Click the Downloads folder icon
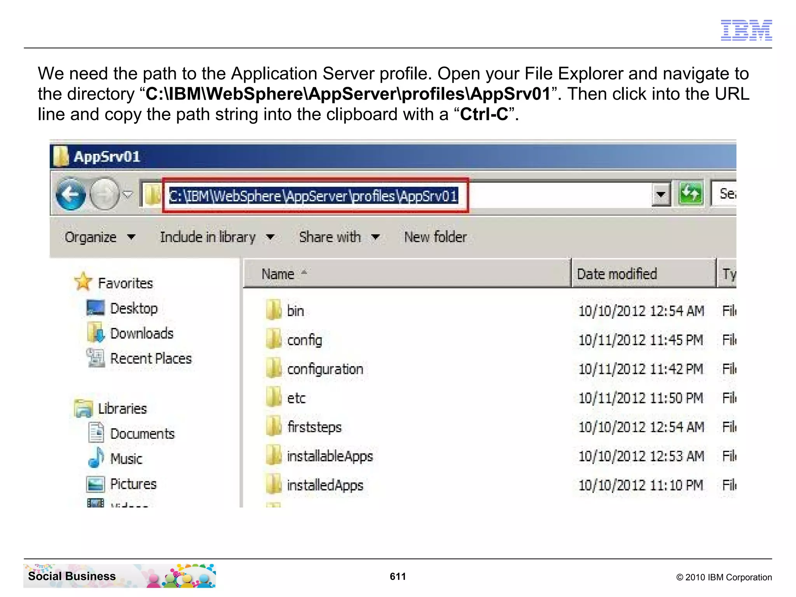The height and width of the screenshot is (597, 796). (96, 332)
